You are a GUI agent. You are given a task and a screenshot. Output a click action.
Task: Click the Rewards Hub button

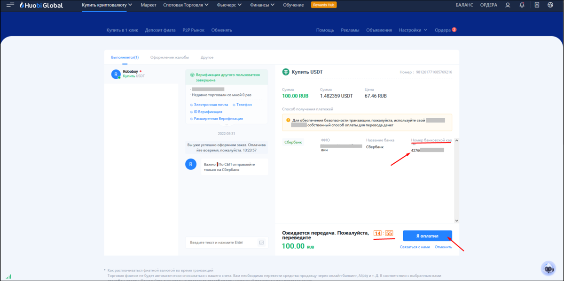click(323, 5)
